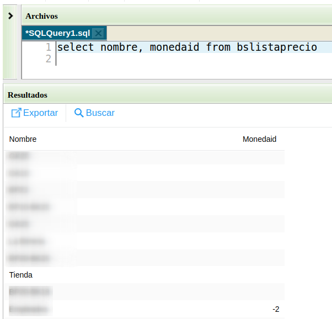The width and height of the screenshot is (332, 319).
Task: Click the Buscar magnifying glass icon
Action: pyautogui.click(x=79, y=113)
